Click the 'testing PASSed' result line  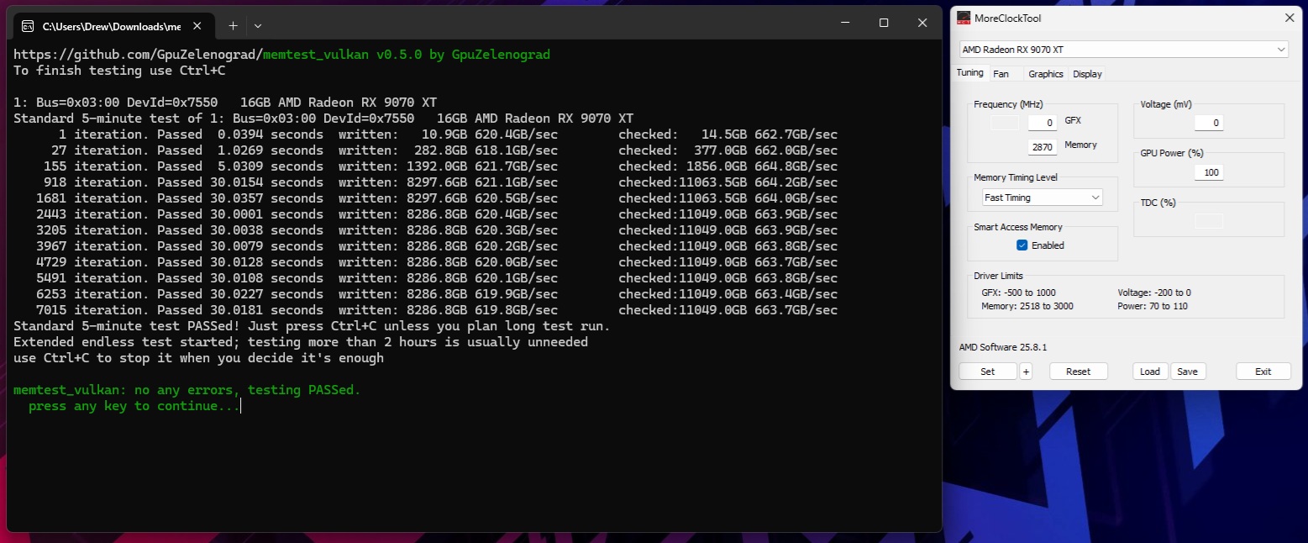(x=187, y=390)
